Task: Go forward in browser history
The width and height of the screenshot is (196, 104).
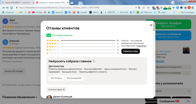Action: pos(7,8)
